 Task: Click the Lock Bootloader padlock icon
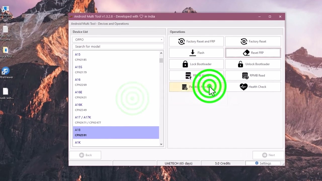tap(185, 64)
